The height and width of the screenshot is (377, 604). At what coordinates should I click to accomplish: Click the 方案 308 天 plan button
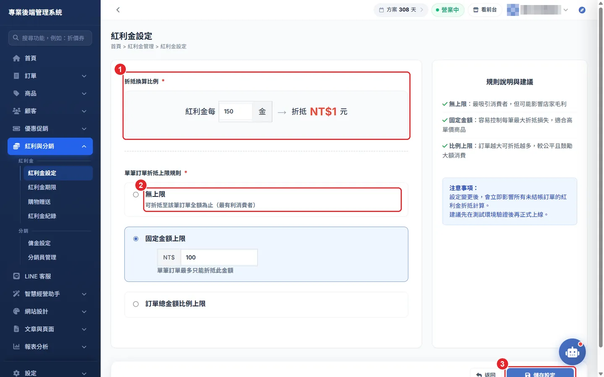click(401, 10)
